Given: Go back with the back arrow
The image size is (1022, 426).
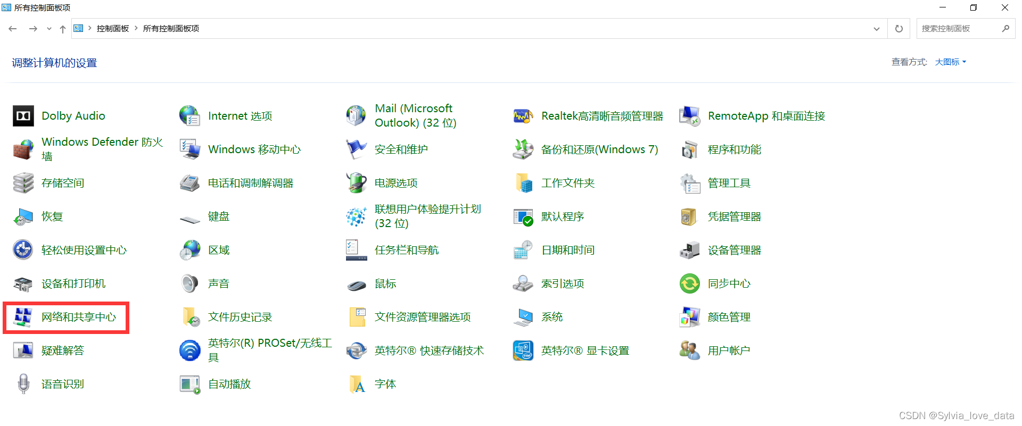Looking at the screenshot, I should [13, 29].
